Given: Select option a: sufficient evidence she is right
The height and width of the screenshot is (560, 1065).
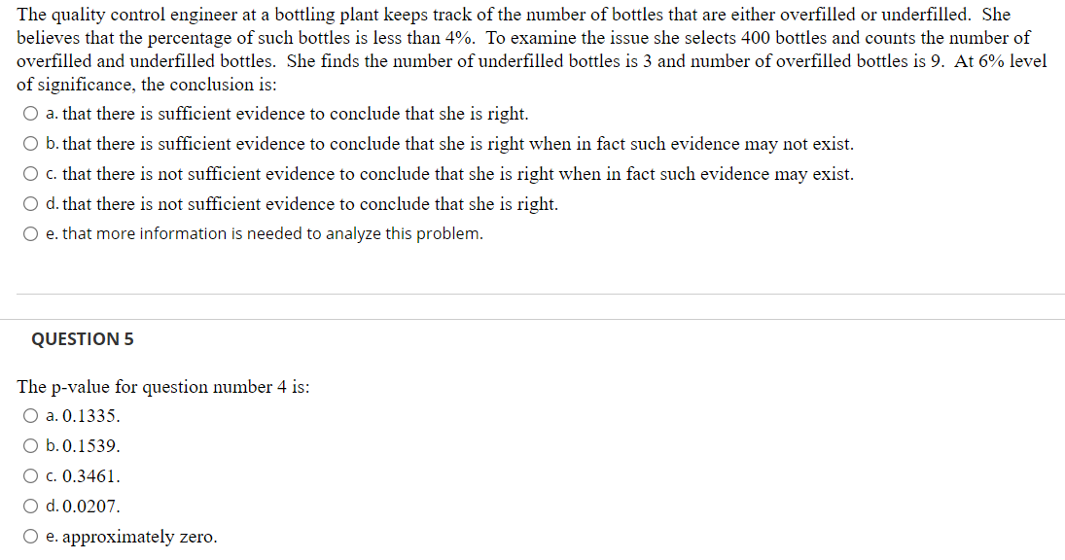Looking at the screenshot, I should tap(30, 114).
